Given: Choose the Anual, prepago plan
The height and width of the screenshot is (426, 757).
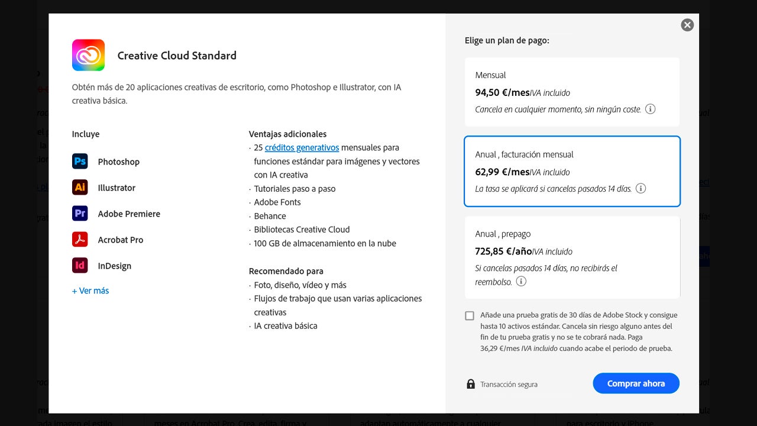Looking at the screenshot, I should point(571,257).
